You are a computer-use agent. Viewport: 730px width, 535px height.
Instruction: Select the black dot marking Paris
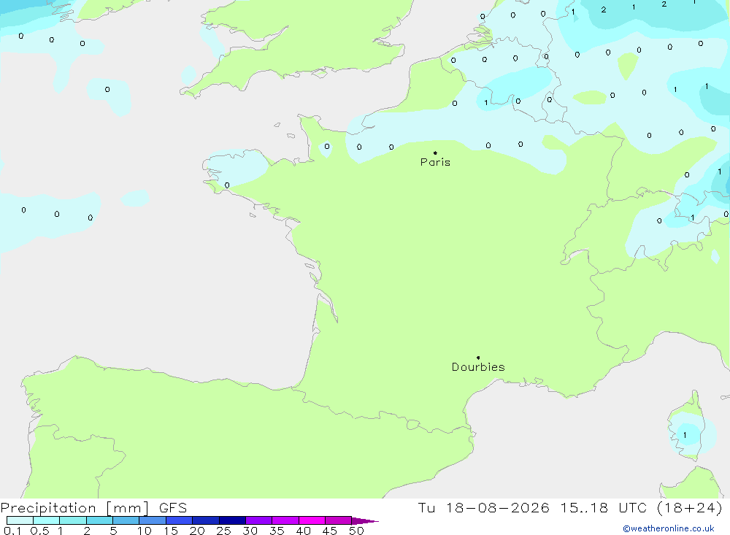click(435, 153)
